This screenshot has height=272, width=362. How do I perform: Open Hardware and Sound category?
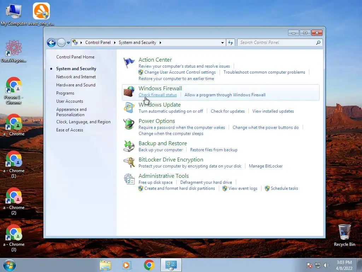[x=76, y=85]
